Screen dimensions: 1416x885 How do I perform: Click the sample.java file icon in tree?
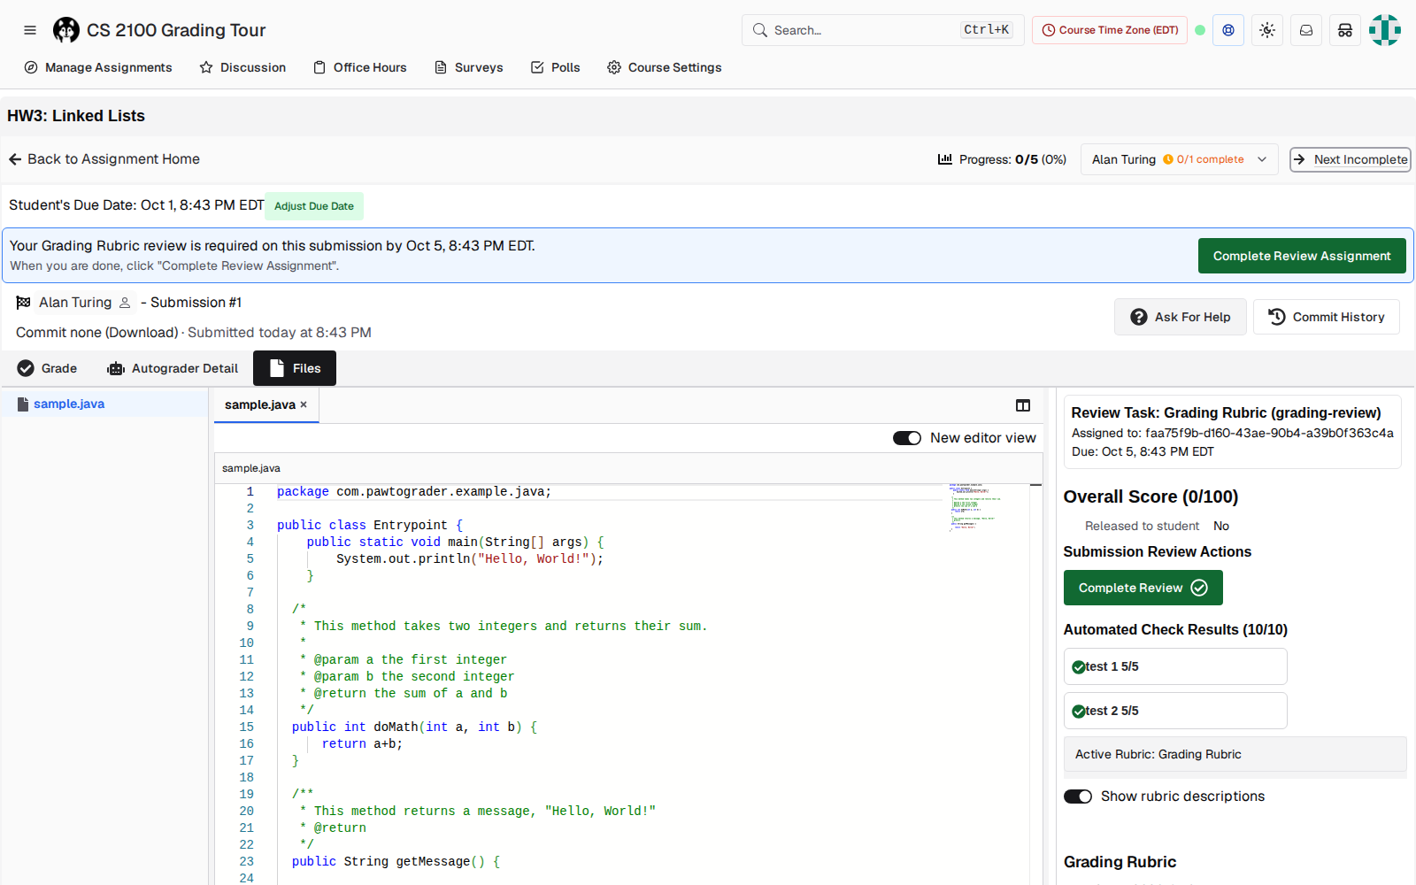pyautogui.click(x=23, y=404)
